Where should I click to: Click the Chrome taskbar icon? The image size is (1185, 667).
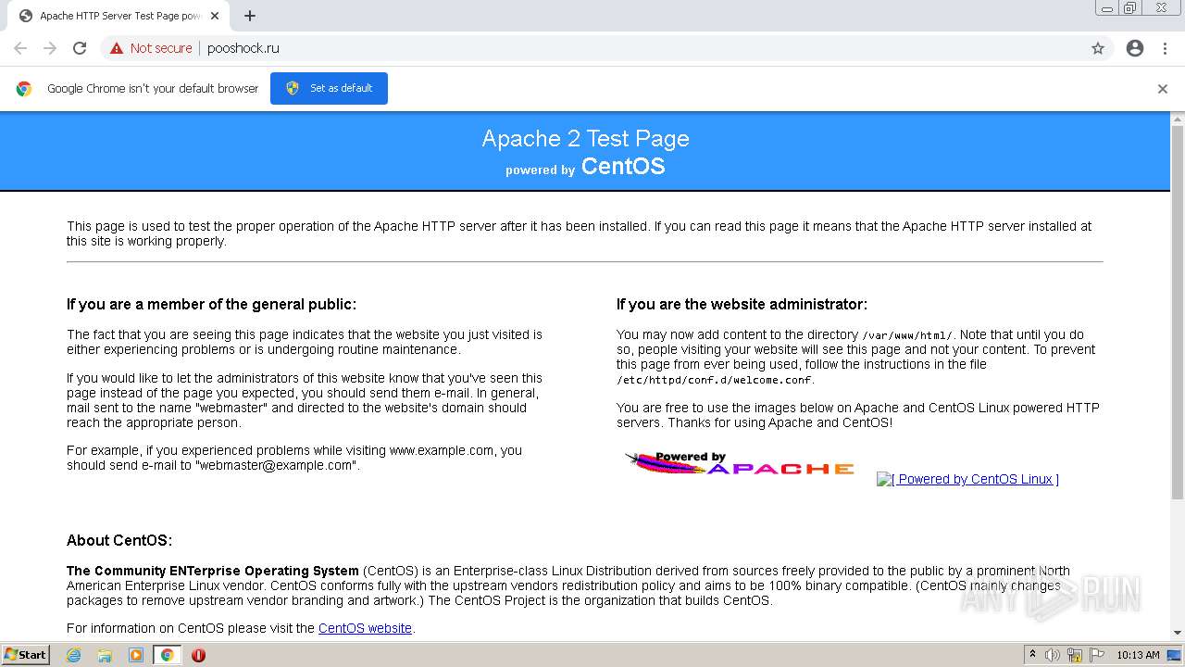[x=168, y=655]
